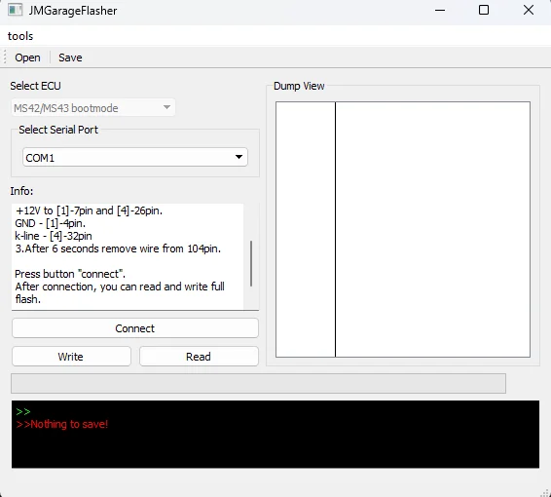
Task: Click the Write button
Action: [71, 357]
